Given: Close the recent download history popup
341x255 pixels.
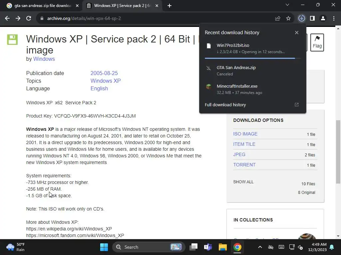Looking at the screenshot, I should [297, 33].
